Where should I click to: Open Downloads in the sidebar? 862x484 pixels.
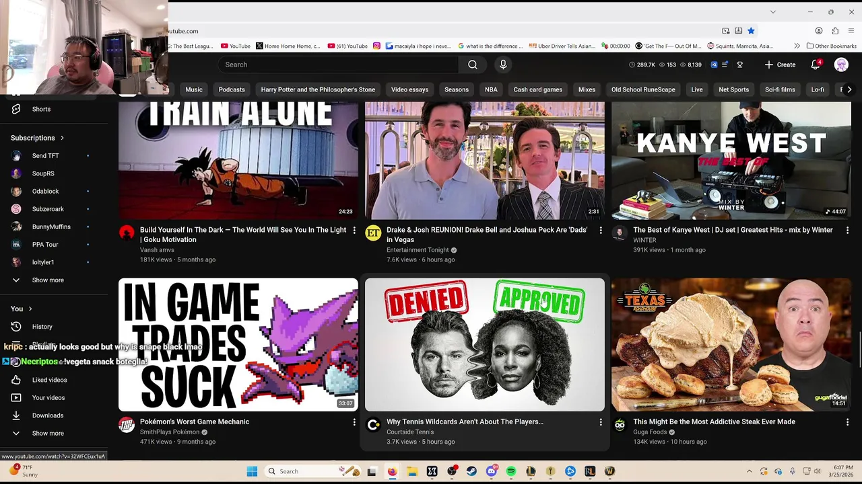[x=54, y=415]
